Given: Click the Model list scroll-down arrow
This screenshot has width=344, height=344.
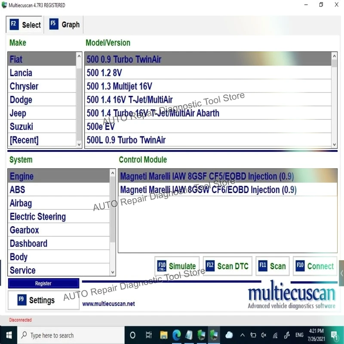Looking at the screenshot, I should (334, 144).
